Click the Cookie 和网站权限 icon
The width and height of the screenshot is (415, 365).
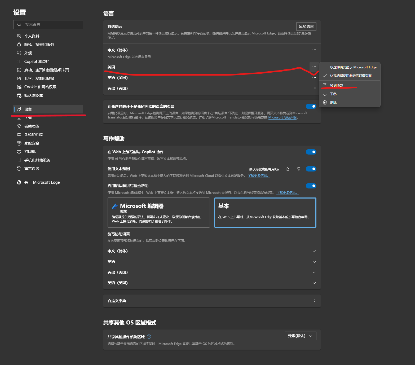(x=19, y=87)
